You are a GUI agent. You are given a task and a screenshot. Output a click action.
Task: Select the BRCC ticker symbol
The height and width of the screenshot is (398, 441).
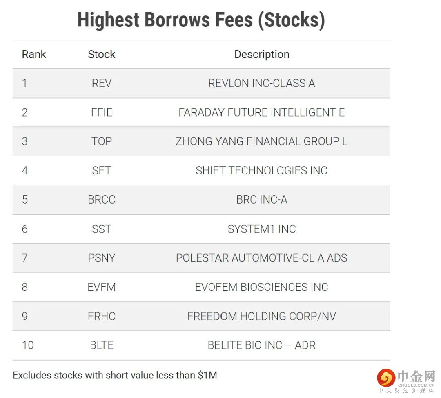(x=102, y=200)
